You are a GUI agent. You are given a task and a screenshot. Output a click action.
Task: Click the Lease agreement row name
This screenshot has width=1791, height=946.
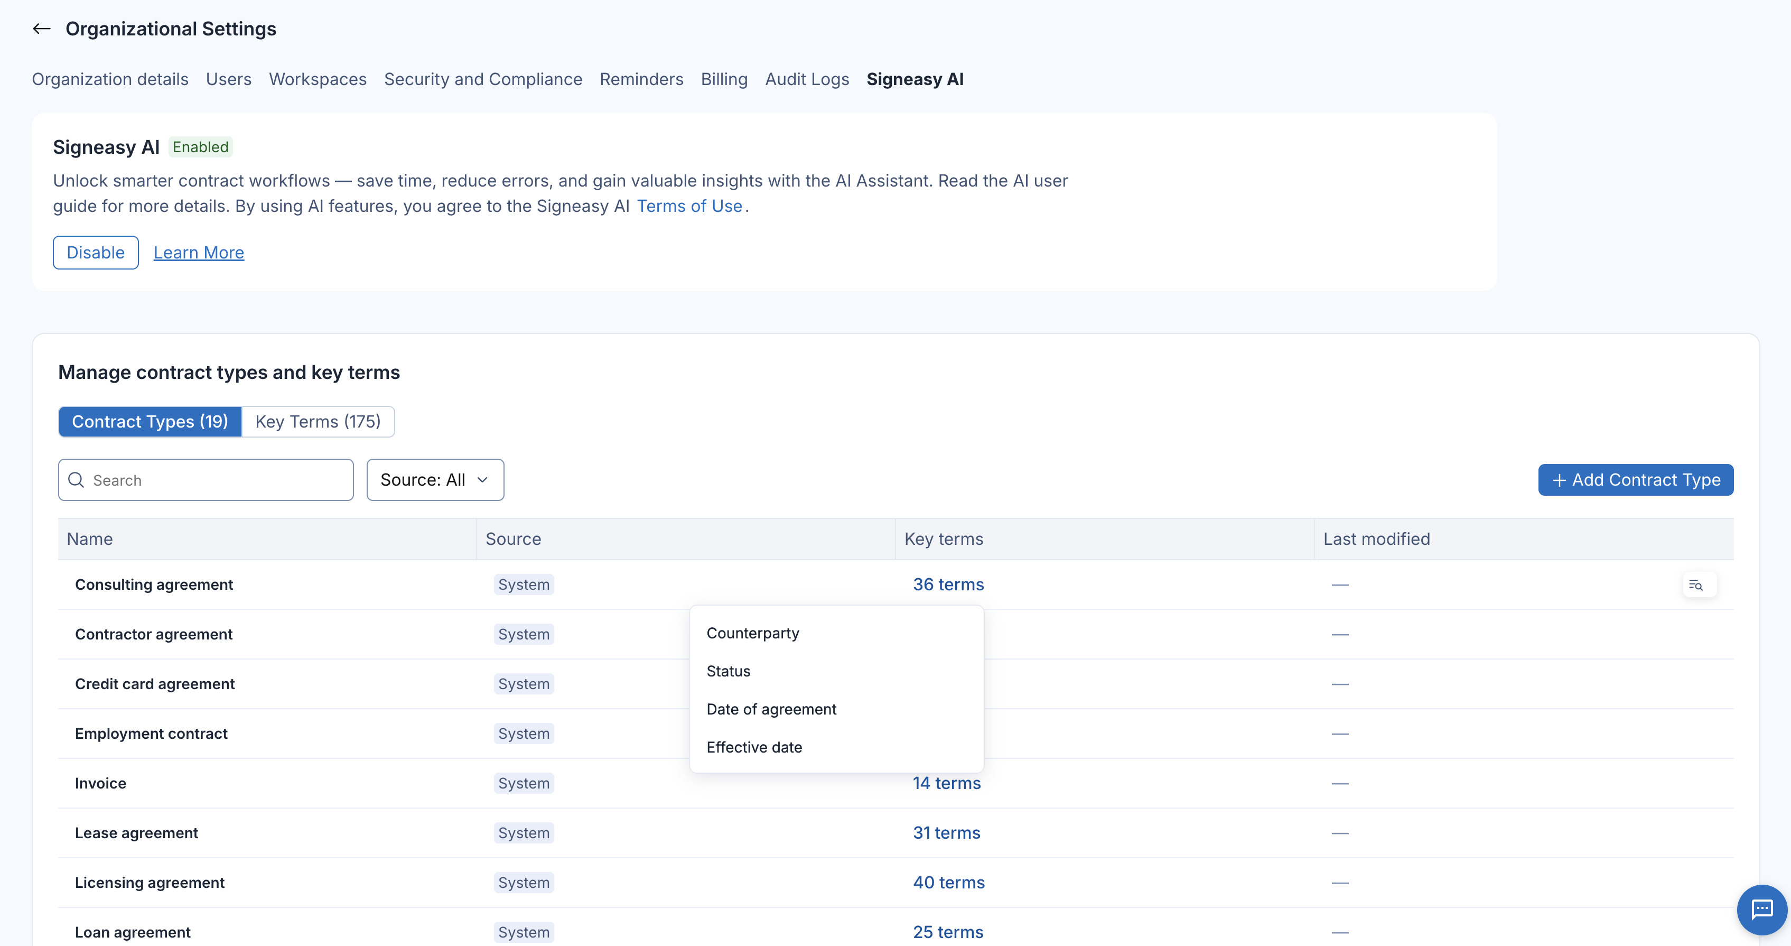(x=136, y=833)
